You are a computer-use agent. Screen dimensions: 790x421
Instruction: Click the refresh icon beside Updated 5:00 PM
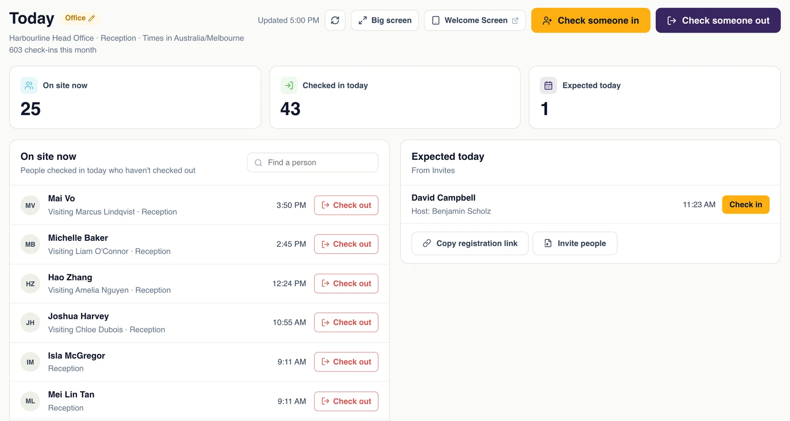click(x=335, y=20)
